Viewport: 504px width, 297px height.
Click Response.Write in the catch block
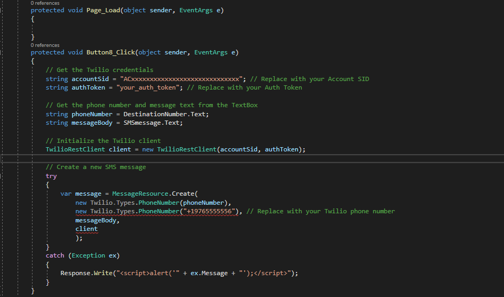tap(86, 273)
